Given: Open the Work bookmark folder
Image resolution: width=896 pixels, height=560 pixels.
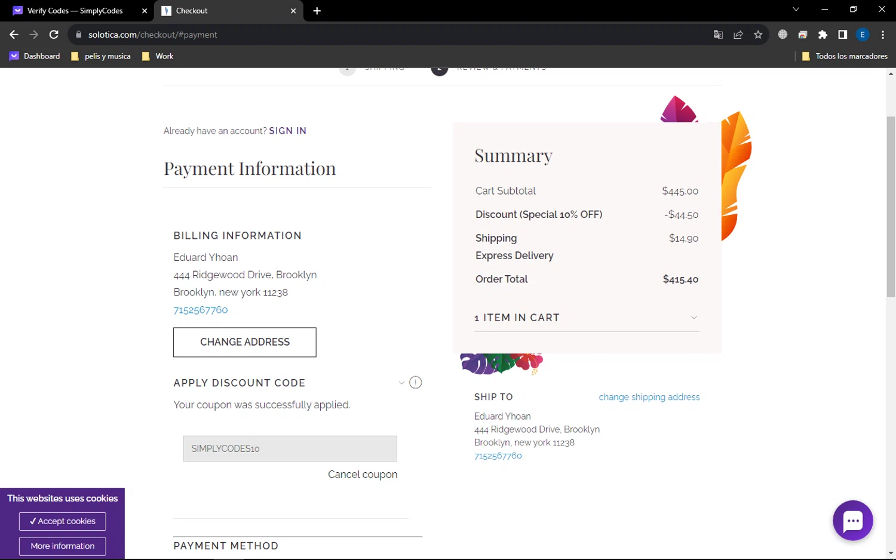Looking at the screenshot, I should (x=158, y=56).
